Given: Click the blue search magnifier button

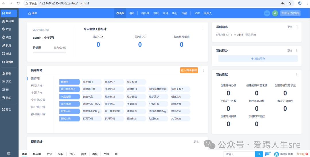Looking at the screenshot, I should pyautogui.click(x=259, y=154).
